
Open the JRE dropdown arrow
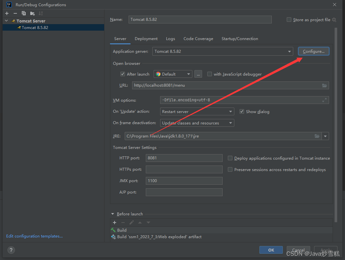click(325, 136)
